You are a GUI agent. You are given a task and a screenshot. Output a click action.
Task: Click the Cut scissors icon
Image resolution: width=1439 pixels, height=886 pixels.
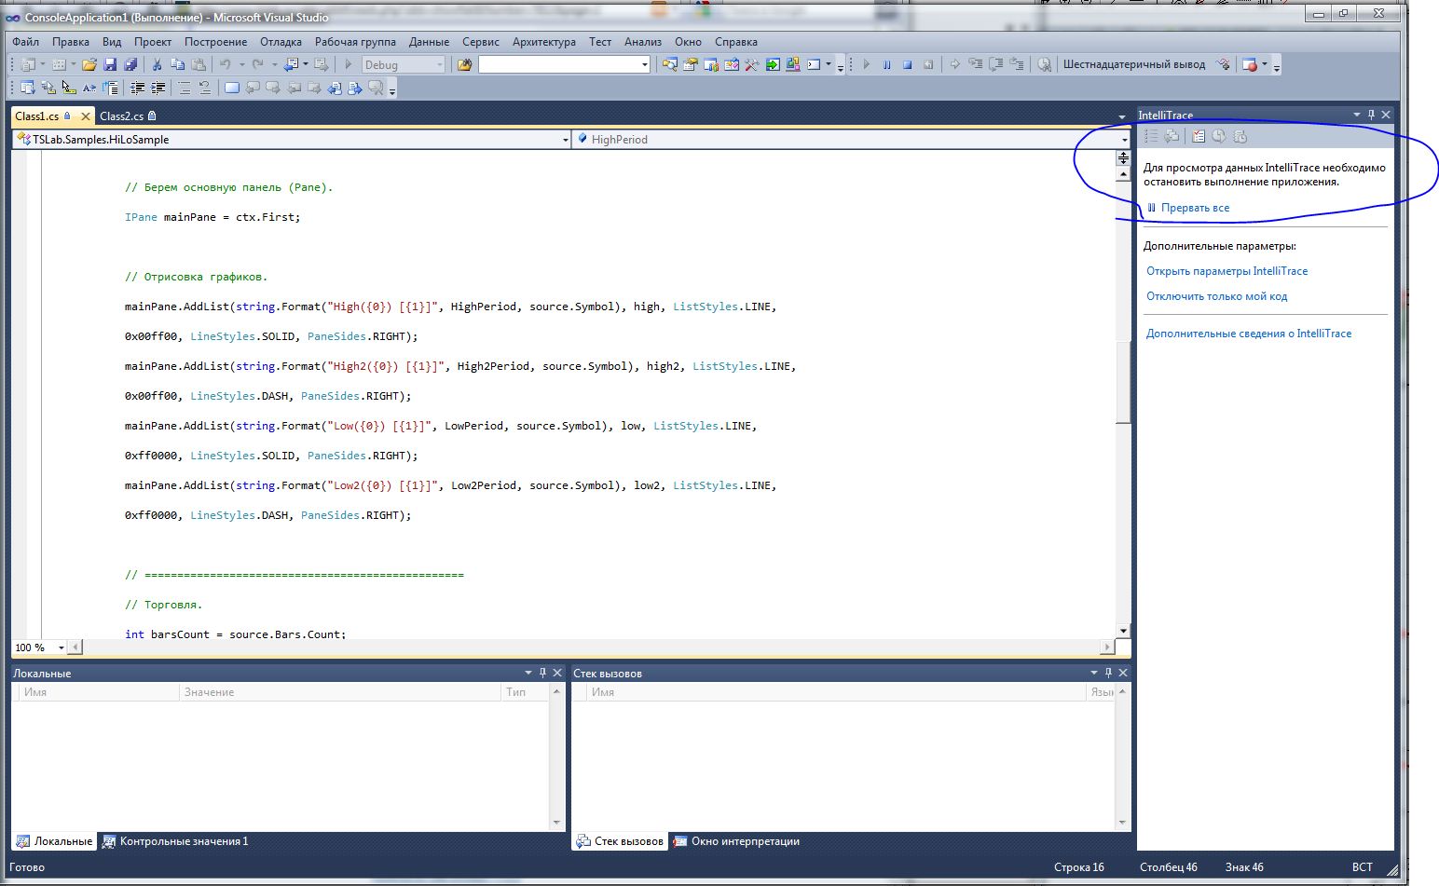click(x=157, y=64)
